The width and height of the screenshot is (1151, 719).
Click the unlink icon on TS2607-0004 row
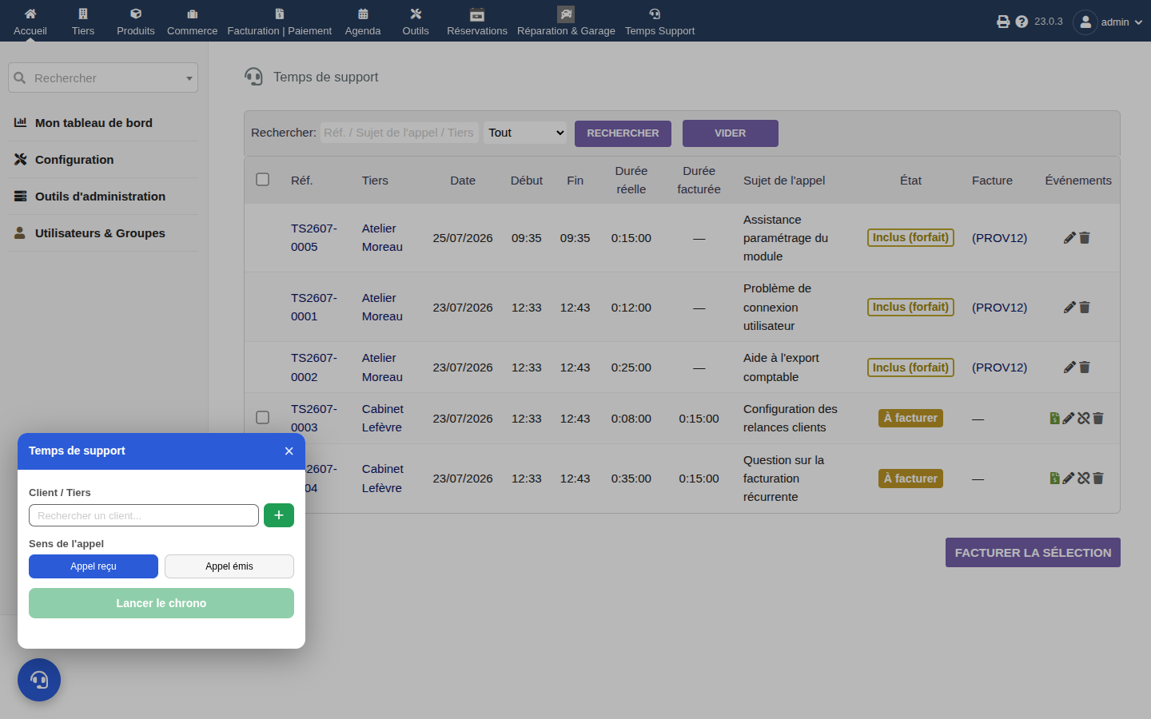click(1083, 479)
